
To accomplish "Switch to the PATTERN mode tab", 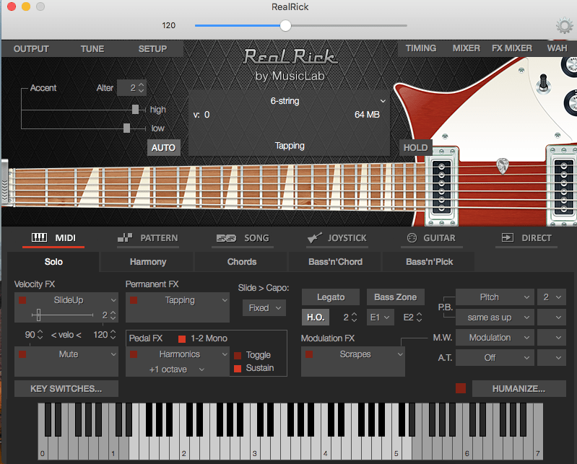I will point(148,238).
